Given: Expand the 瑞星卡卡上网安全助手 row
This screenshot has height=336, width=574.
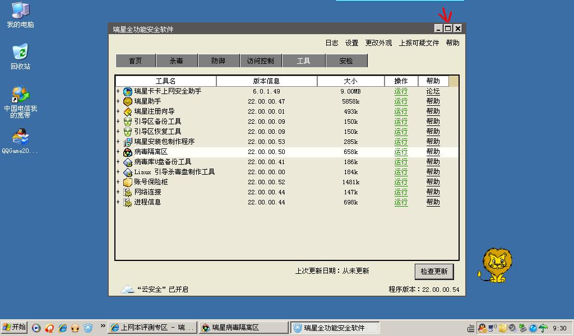Looking at the screenshot, I should 118,91.
